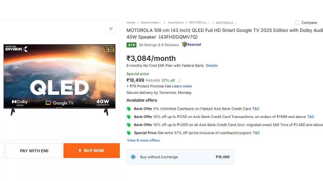The height and width of the screenshot is (181, 323).
Task: Open the Televisions breadcrumb link
Action: tap(175, 23)
